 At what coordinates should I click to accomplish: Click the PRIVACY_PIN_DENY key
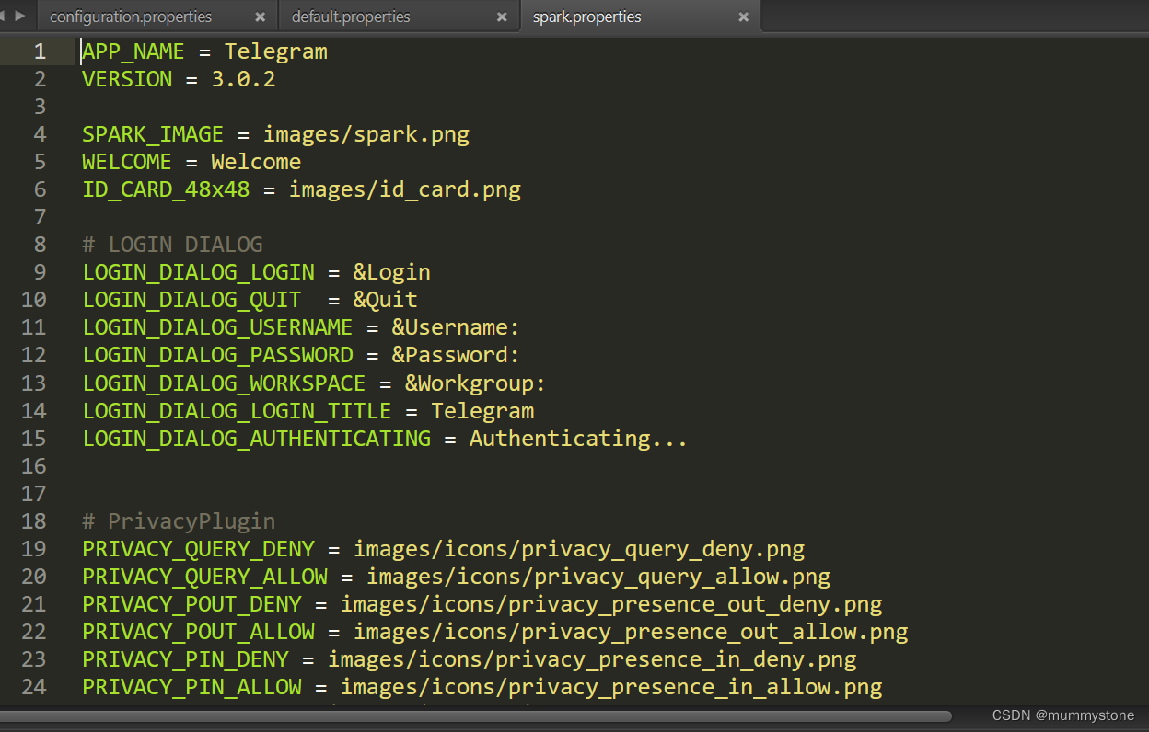click(x=185, y=659)
